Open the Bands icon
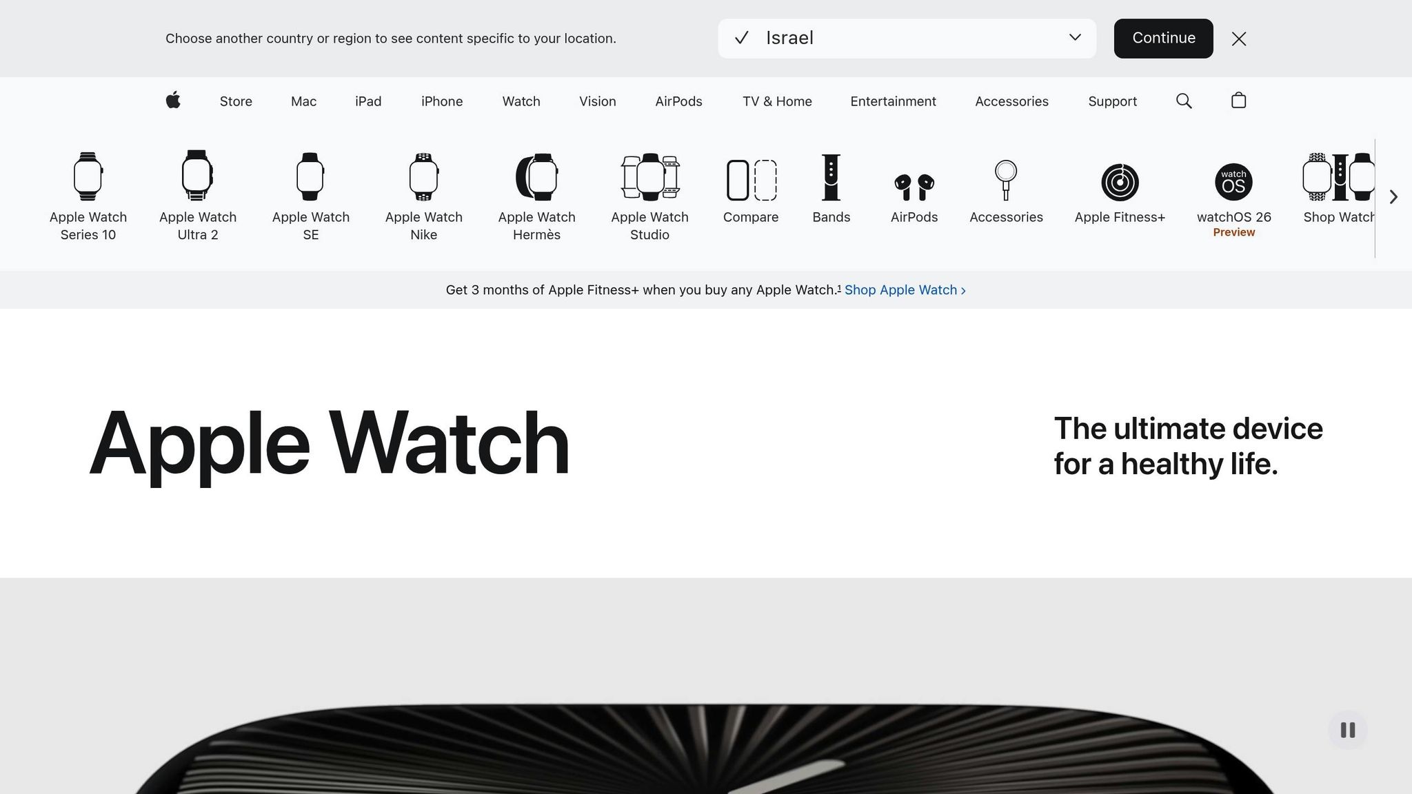The image size is (1412, 794). 831,177
